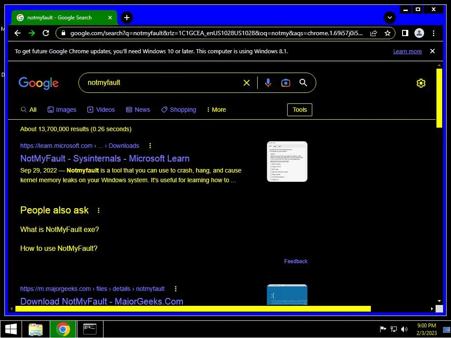
Task: Click the results count text
Action: 76,129
